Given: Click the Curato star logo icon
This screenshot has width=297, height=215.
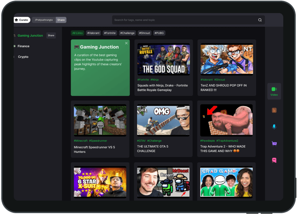Looking at the screenshot, I should click(x=16, y=20).
